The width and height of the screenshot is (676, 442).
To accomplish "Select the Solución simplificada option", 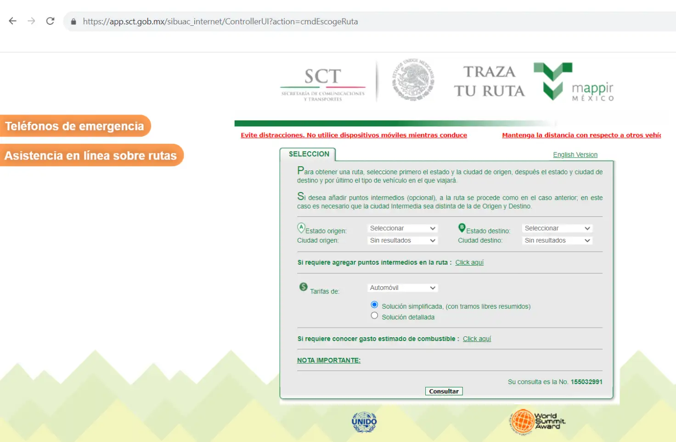I will coord(374,304).
